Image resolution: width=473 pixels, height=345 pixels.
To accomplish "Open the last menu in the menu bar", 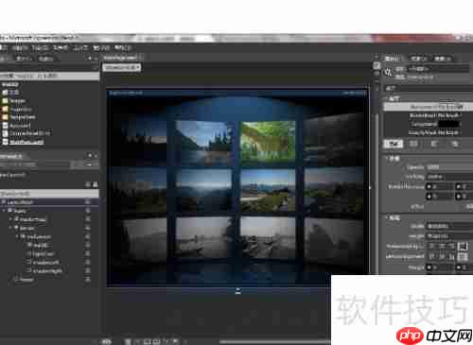I will click(122, 48).
